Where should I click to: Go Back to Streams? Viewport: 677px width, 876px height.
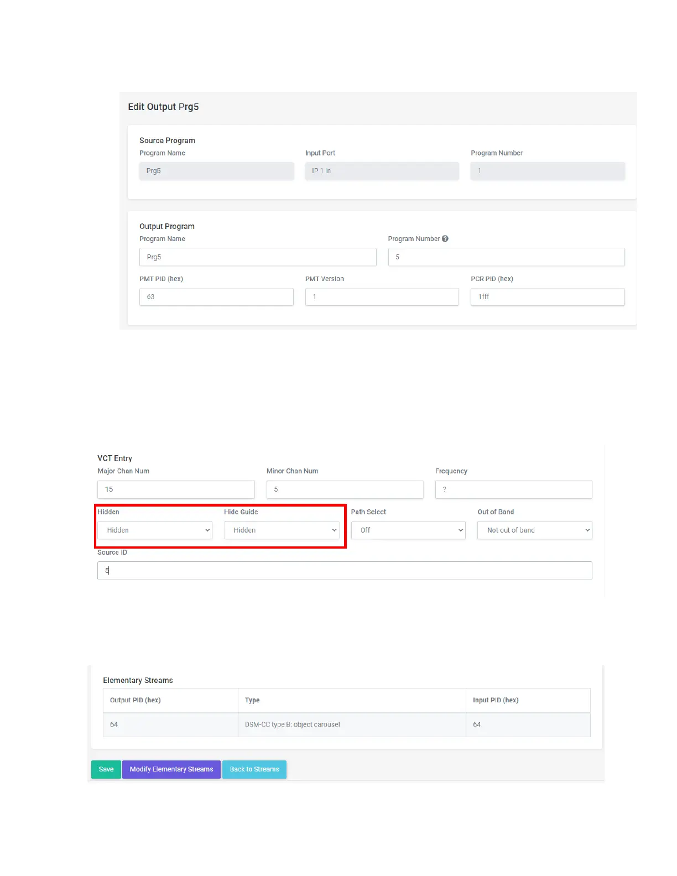tap(254, 769)
